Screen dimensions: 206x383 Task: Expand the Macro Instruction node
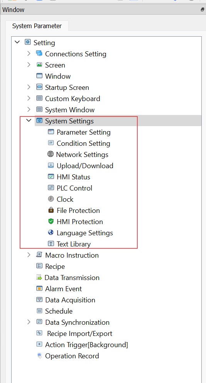click(x=29, y=255)
